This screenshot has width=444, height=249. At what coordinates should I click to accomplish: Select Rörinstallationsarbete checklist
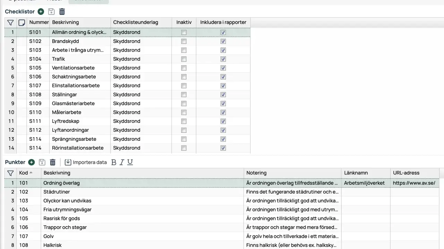[x=127, y=148]
